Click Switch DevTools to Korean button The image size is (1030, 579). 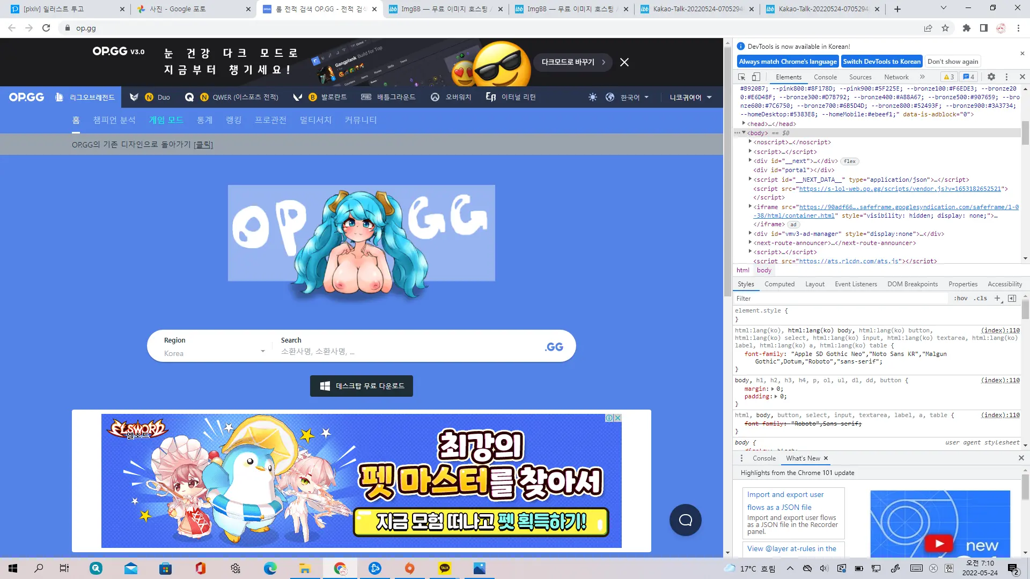(881, 62)
